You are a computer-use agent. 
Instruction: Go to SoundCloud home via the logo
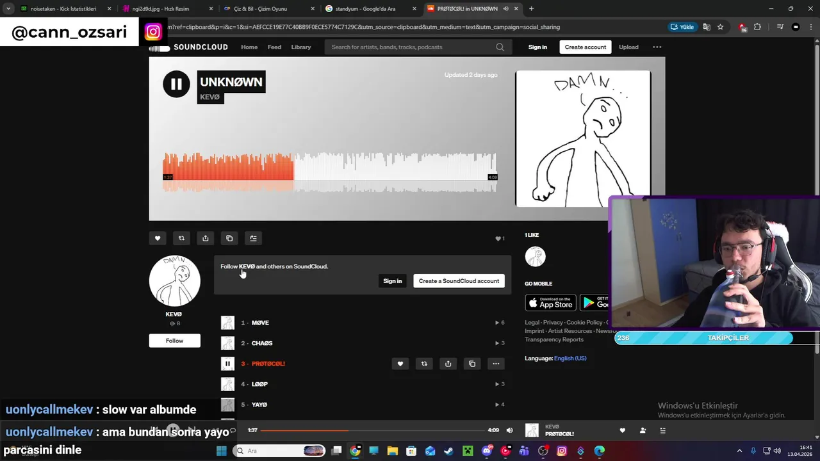[x=188, y=47]
